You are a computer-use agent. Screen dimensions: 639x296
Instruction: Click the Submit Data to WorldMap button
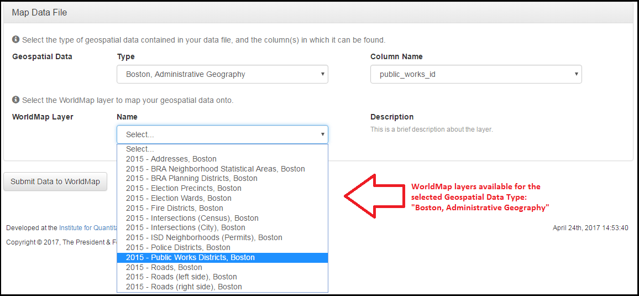[x=55, y=181]
